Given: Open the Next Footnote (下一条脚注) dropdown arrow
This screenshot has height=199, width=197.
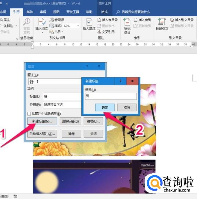Looking at the screenshot, I should click(x=16, y=26).
